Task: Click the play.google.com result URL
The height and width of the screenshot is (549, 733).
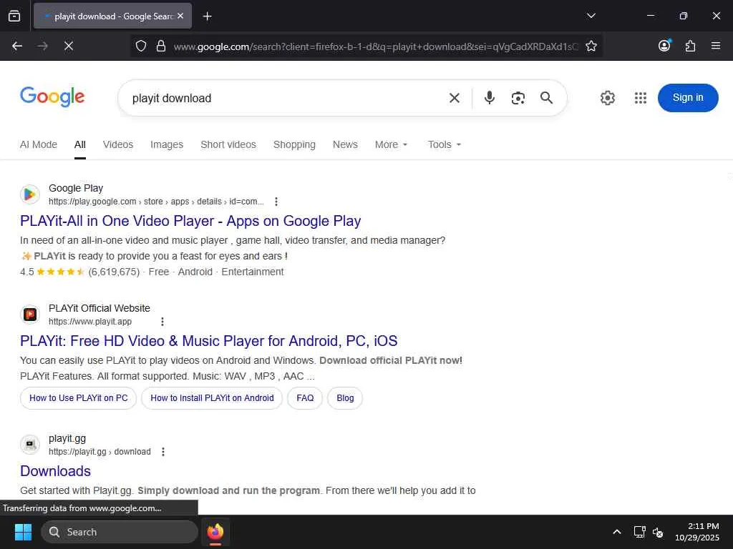Action: coord(156,202)
